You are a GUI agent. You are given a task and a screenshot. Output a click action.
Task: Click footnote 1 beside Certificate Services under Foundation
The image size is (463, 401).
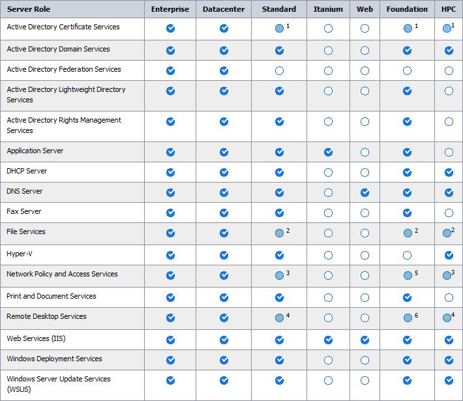tap(416, 26)
